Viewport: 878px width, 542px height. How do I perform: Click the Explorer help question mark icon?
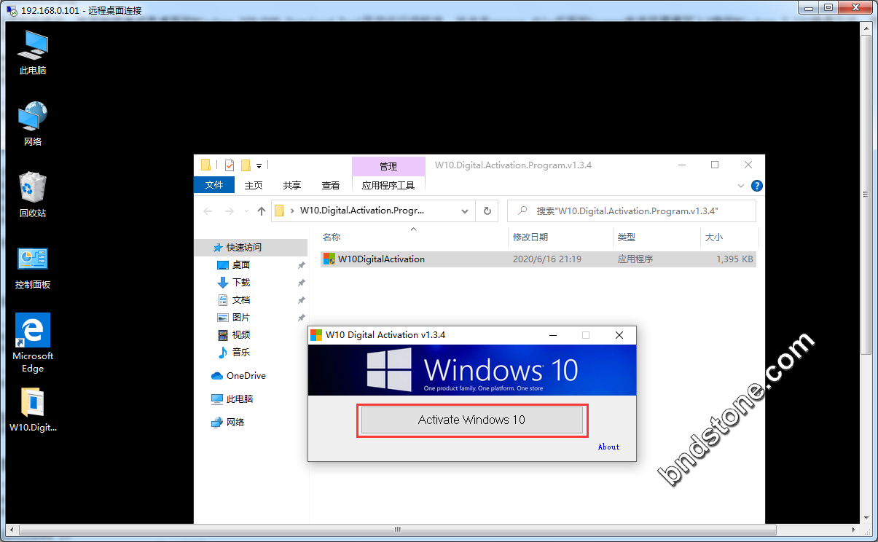point(756,186)
